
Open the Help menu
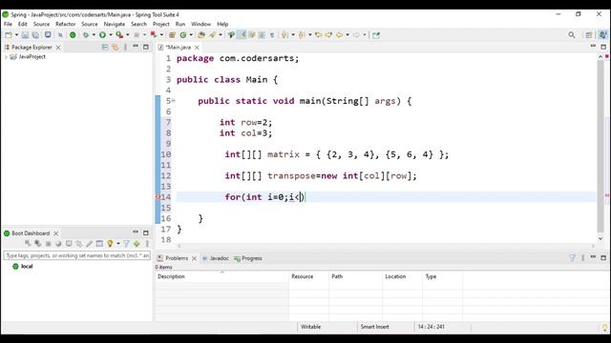click(222, 24)
